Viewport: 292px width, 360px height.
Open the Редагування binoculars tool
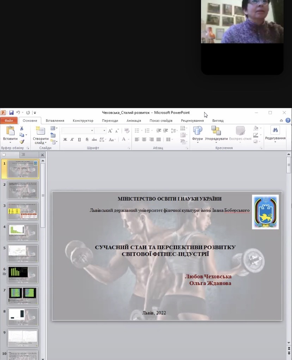(275, 133)
